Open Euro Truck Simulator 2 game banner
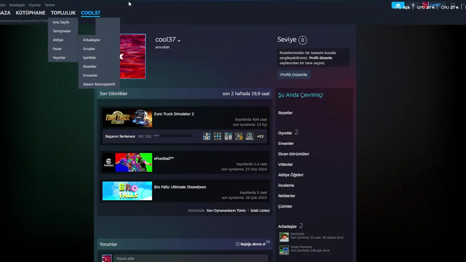 click(x=127, y=118)
